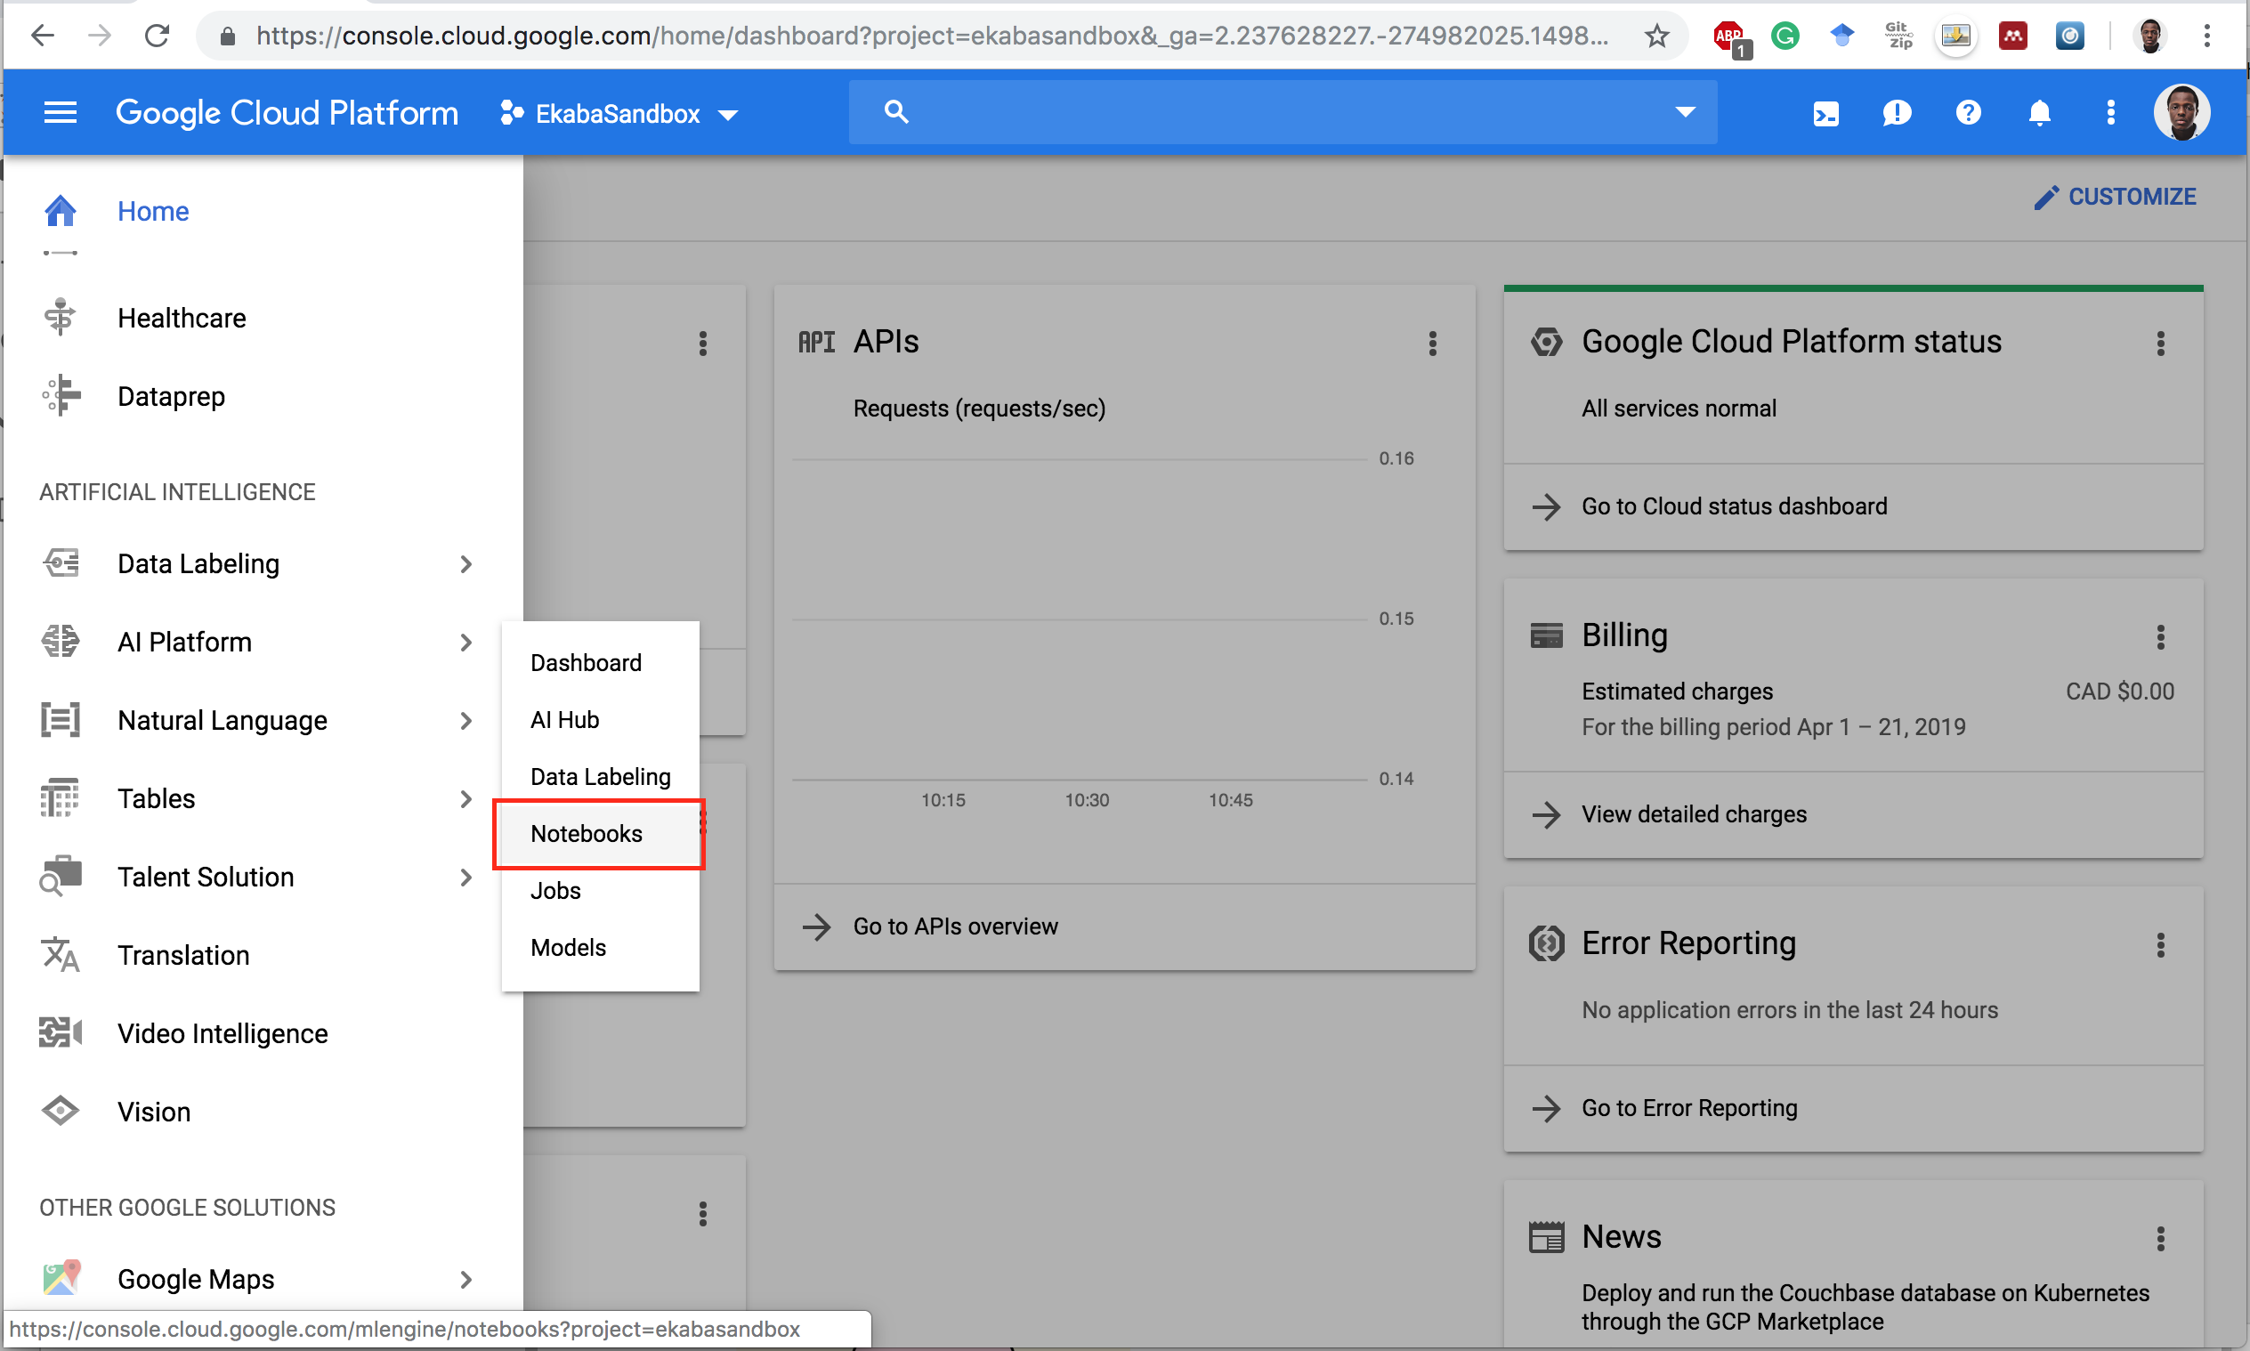
Task: Click the APIs section three-dot menu
Action: pos(1432,344)
